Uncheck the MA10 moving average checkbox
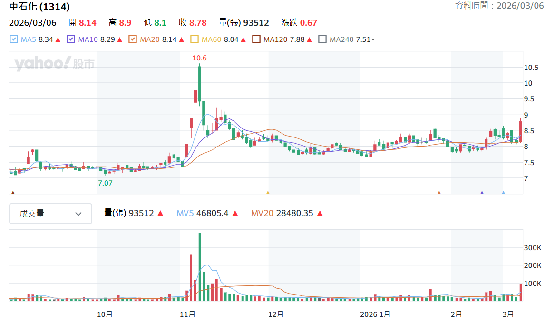The width and height of the screenshot is (555, 324). coord(71,39)
